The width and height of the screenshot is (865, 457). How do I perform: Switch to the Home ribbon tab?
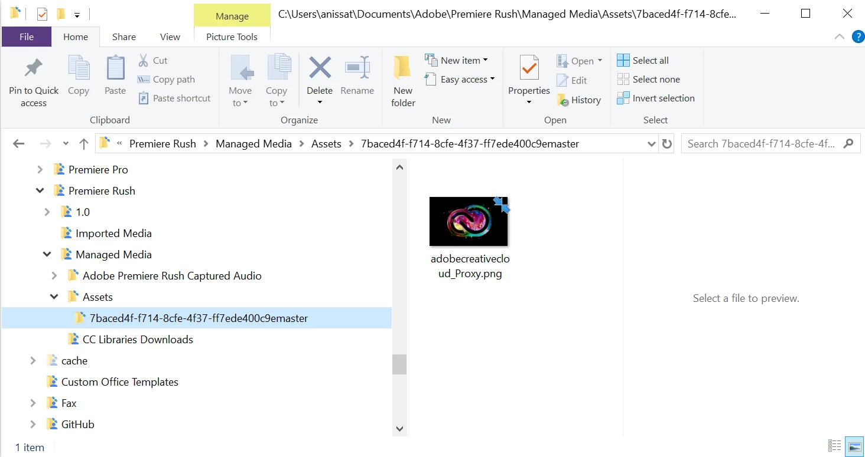[76, 37]
